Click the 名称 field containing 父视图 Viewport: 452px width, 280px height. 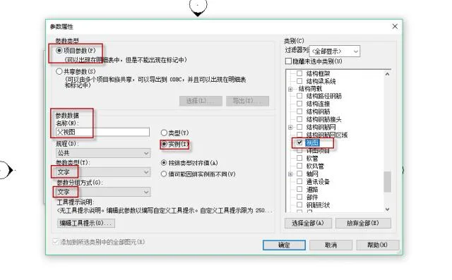pos(102,132)
